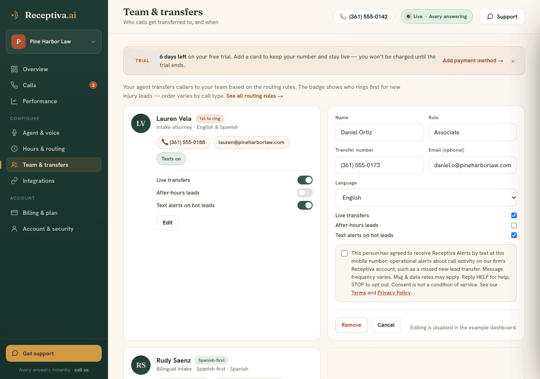
Task: Enable Lauren Vela's After-hours leads switch
Action: 305,193
